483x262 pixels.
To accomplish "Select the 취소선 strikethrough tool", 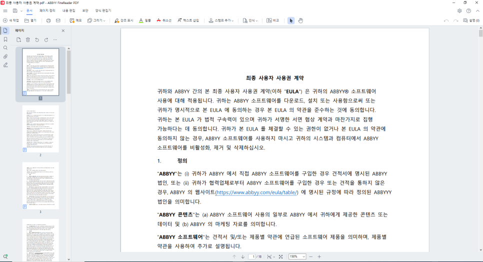I will click(164, 20).
